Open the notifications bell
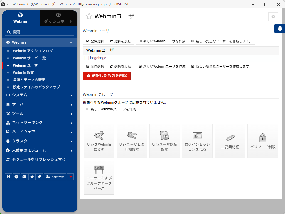This screenshot has width=285, height=214. pos(280,28)
